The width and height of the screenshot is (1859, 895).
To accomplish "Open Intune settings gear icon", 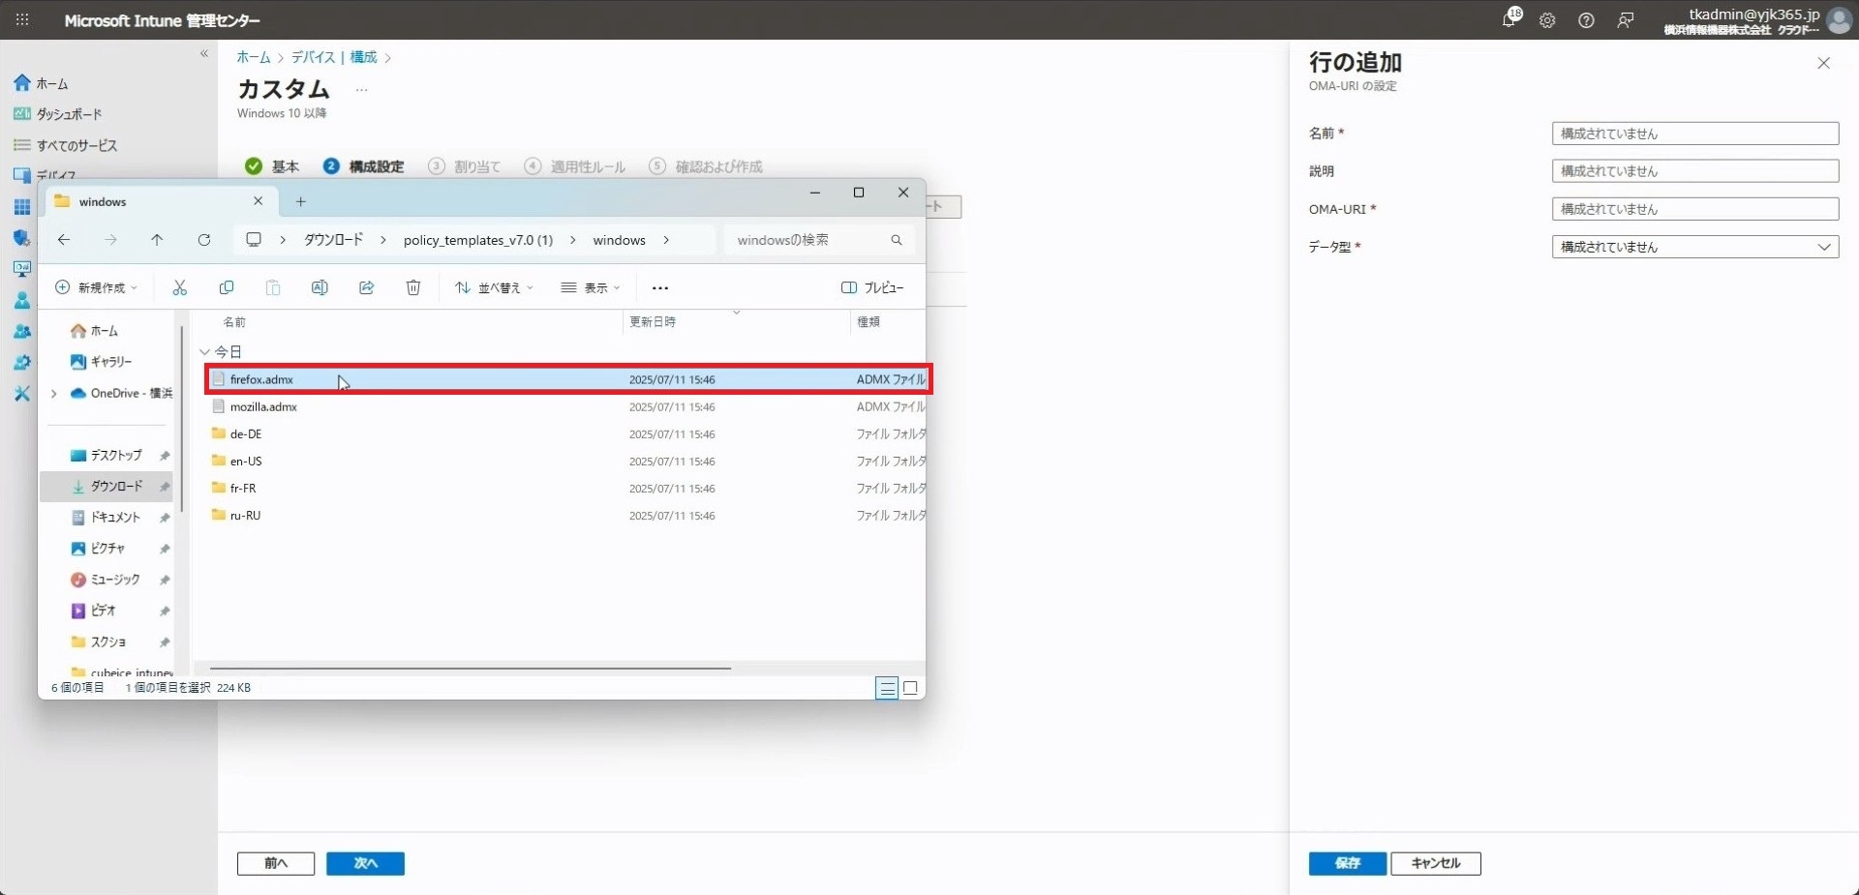I will click(1547, 20).
